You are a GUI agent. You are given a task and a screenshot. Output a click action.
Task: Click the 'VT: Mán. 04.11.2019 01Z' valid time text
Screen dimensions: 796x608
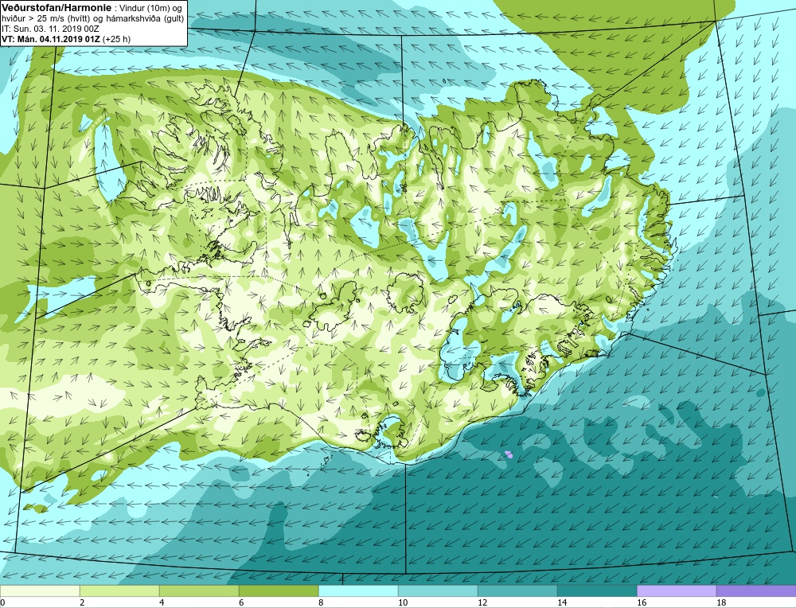point(51,38)
